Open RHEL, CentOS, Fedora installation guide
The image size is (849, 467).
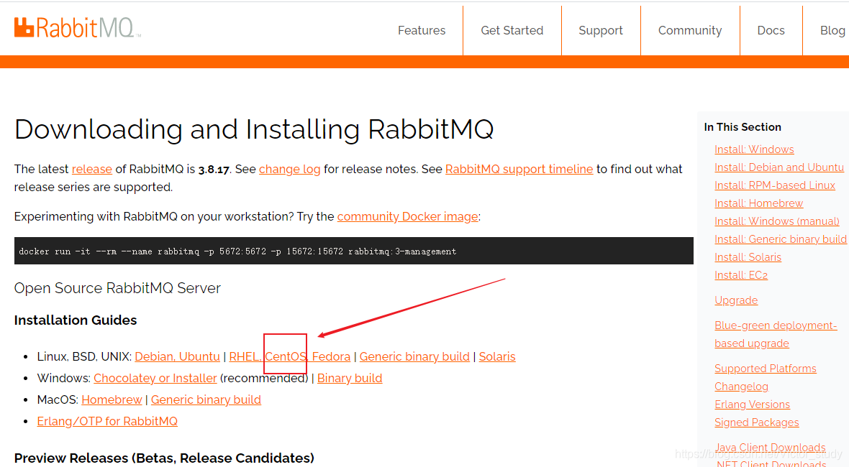pyautogui.click(x=290, y=357)
